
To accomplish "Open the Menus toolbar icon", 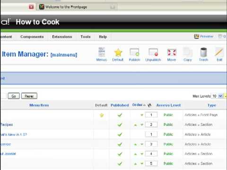I will pos(102,54).
